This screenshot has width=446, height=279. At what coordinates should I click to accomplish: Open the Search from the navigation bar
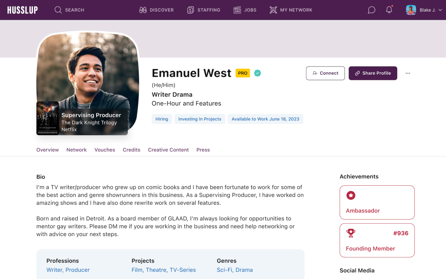pos(69,10)
